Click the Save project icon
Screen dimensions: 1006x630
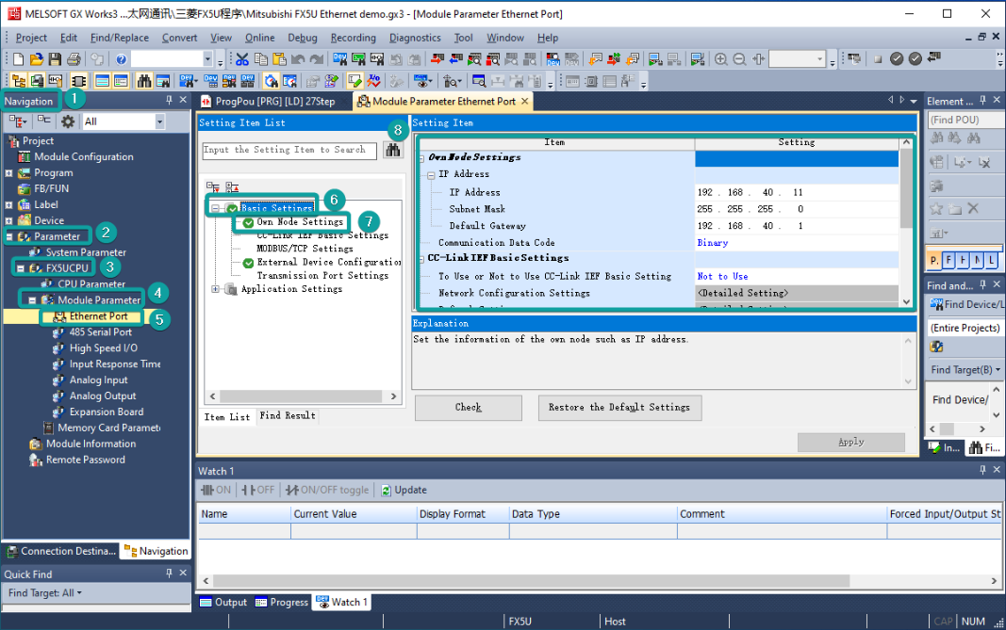point(57,59)
